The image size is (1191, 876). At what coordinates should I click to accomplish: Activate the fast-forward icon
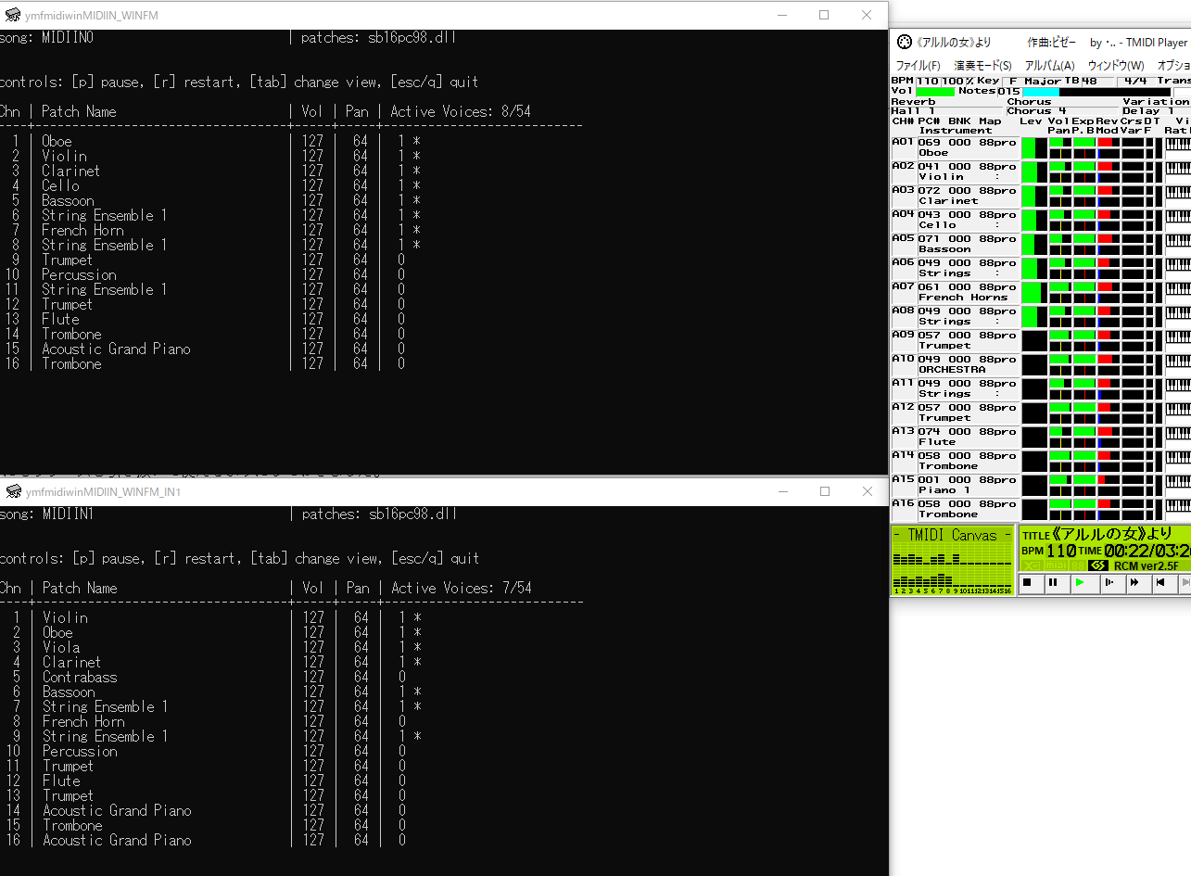[x=1134, y=582]
